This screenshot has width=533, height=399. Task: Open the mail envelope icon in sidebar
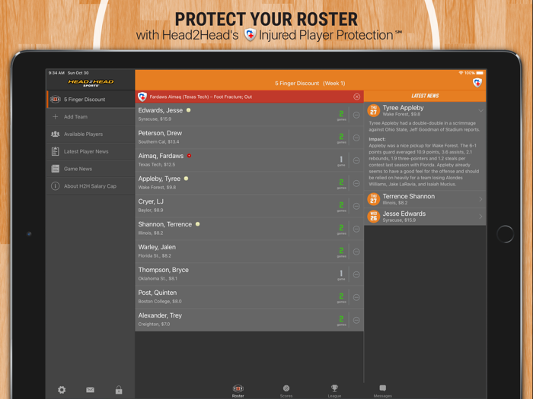(90, 389)
